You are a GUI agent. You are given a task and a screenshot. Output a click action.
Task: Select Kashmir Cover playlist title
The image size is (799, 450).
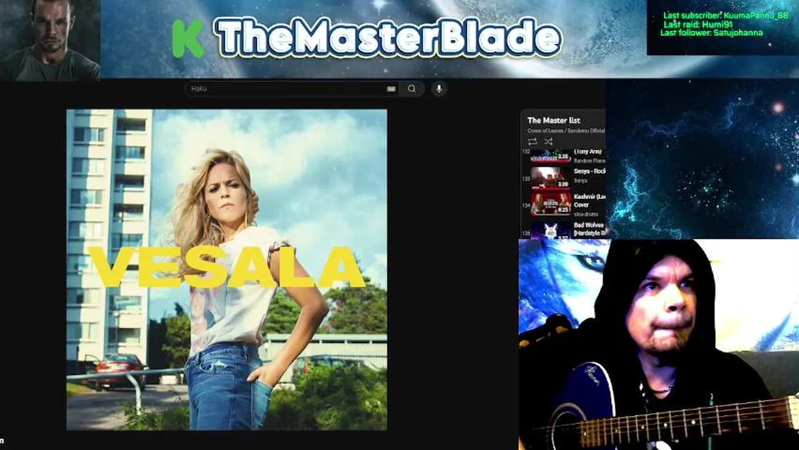589,201
